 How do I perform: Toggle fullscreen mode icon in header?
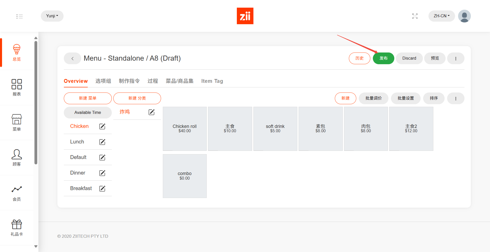(415, 16)
